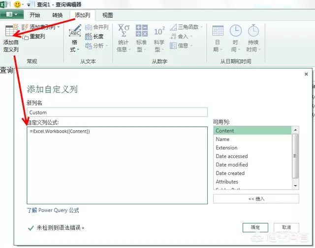Viewport: 315px width, 248px height.
Task: Click the Information (信息) icon
Action: click(173, 46)
